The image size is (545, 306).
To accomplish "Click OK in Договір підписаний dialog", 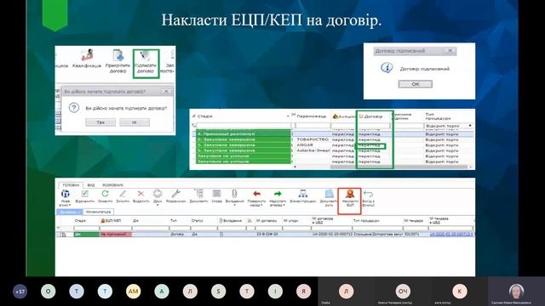I will [416, 84].
